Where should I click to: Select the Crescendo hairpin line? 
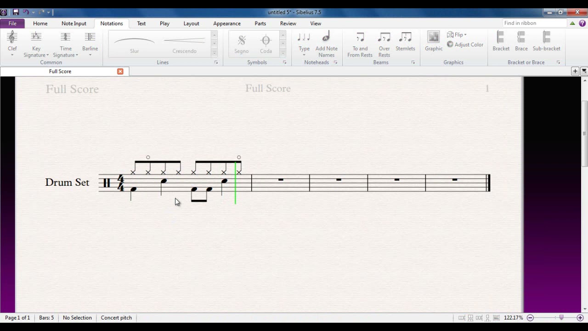point(184,44)
